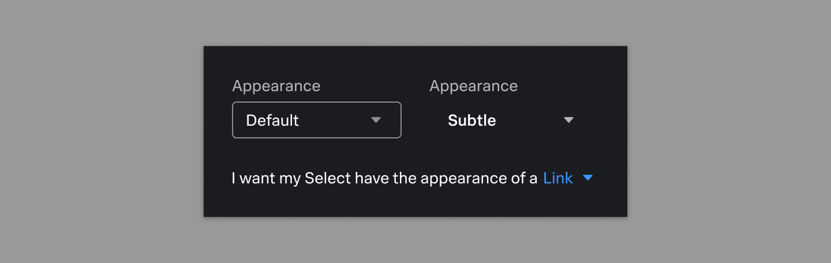Click the caret icon in Default select
831x263 pixels.
pyautogui.click(x=376, y=120)
